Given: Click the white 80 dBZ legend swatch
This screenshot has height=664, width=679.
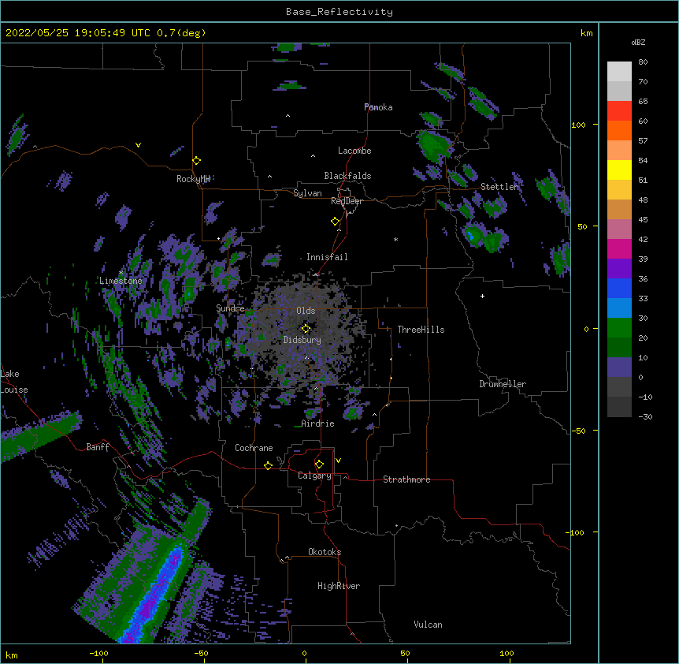Looking at the screenshot, I should coord(619,72).
